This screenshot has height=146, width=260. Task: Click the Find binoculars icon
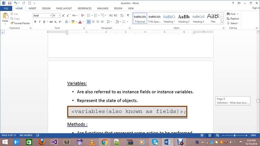(228, 14)
